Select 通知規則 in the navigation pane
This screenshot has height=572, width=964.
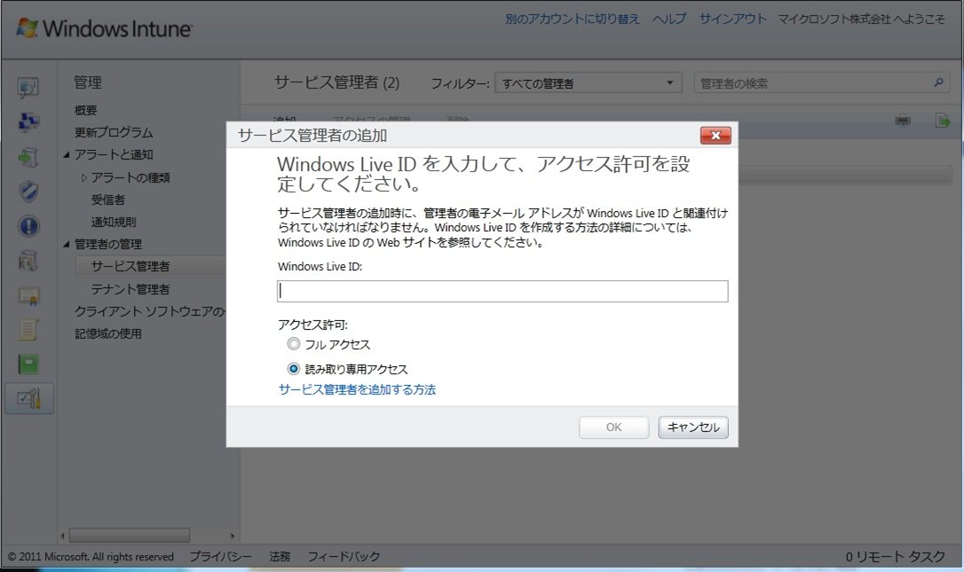(114, 222)
